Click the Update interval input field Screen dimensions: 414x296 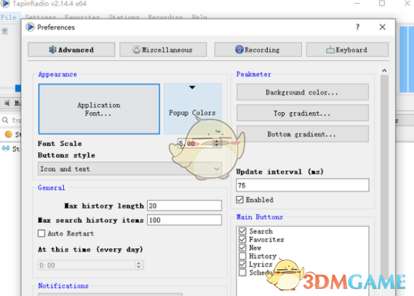click(x=302, y=185)
